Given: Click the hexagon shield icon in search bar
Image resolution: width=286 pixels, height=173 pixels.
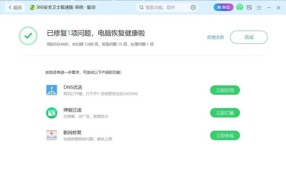Looking at the screenshot, I should [x=193, y=8].
